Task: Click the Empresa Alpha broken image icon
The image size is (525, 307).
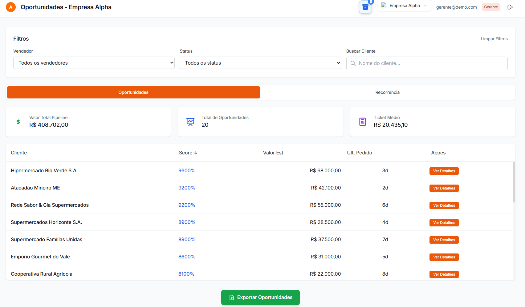Action: [x=384, y=6]
